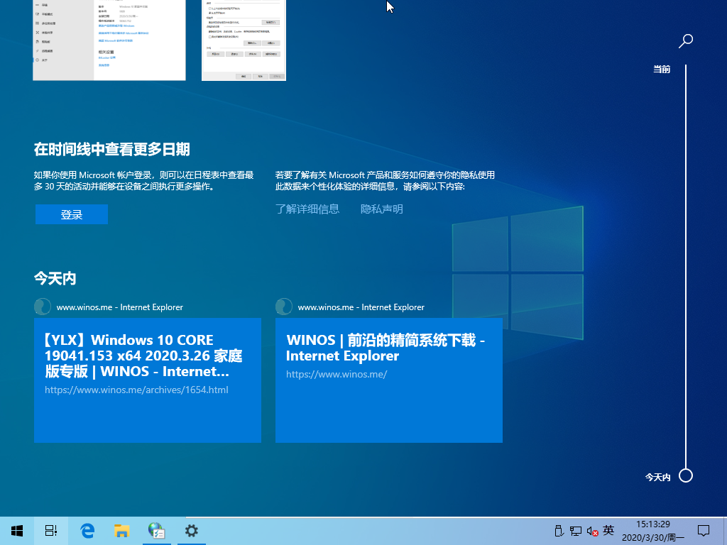Select the small dialog window thumbnail
This screenshot has height=545, width=727.
point(244,40)
